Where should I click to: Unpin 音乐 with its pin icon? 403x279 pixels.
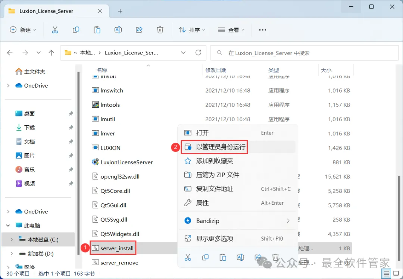pyautogui.click(x=71, y=170)
